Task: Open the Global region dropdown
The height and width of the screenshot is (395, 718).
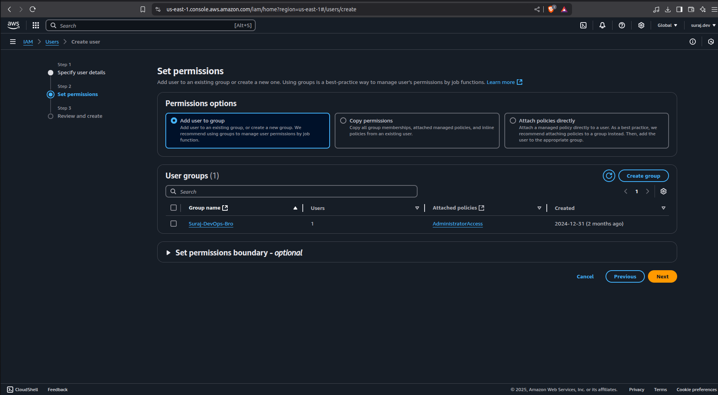Action: click(x=667, y=25)
